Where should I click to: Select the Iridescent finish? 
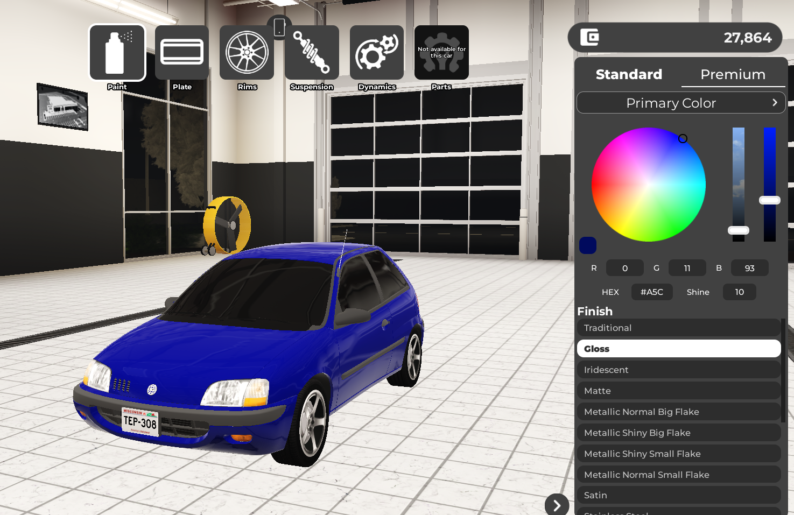[x=678, y=370]
